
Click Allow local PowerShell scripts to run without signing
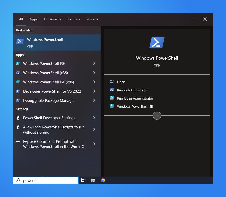tap(51, 129)
